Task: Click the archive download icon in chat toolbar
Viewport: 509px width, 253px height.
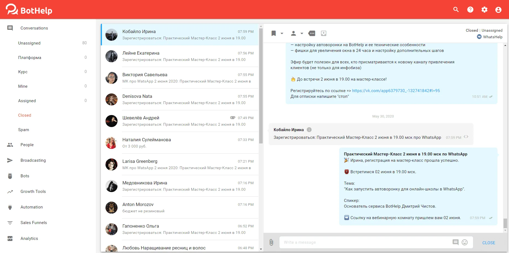Action: [x=324, y=33]
